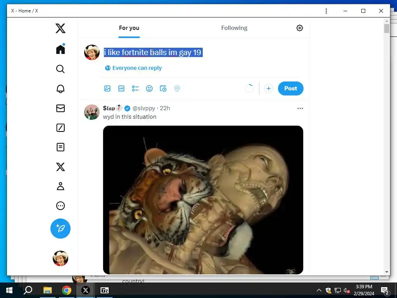
Task: Open Messages envelope in sidebar
Action: pos(60,108)
